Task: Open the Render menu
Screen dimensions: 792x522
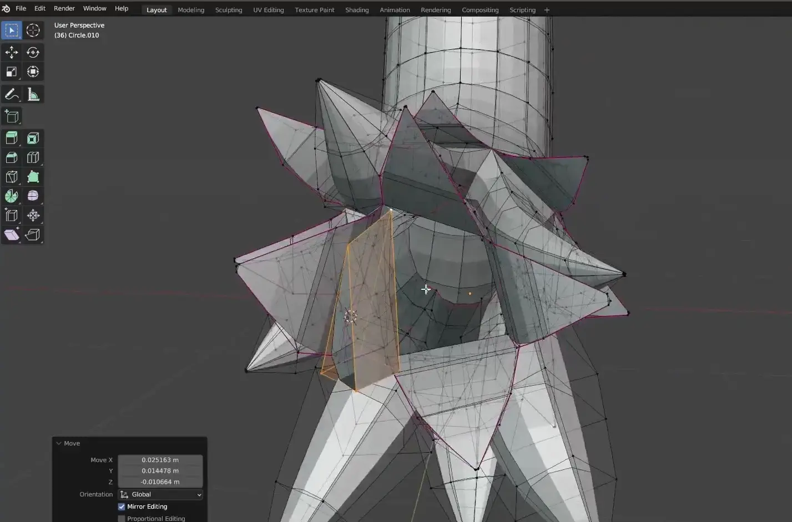Action: pyautogui.click(x=64, y=9)
